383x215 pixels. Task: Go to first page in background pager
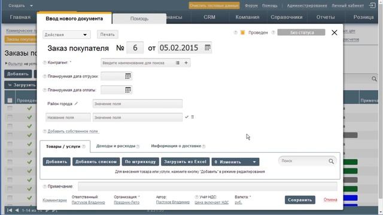pyautogui.click(x=10, y=210)
